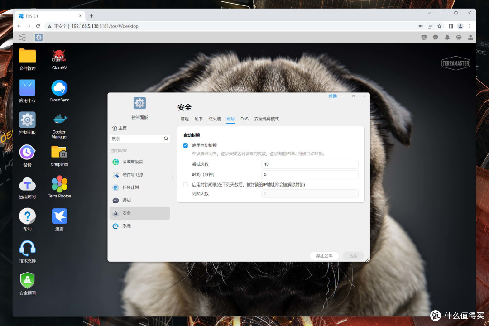Select the TOS 5.1 browser tab
Screen dimensions: 489x326
[50, 16]
